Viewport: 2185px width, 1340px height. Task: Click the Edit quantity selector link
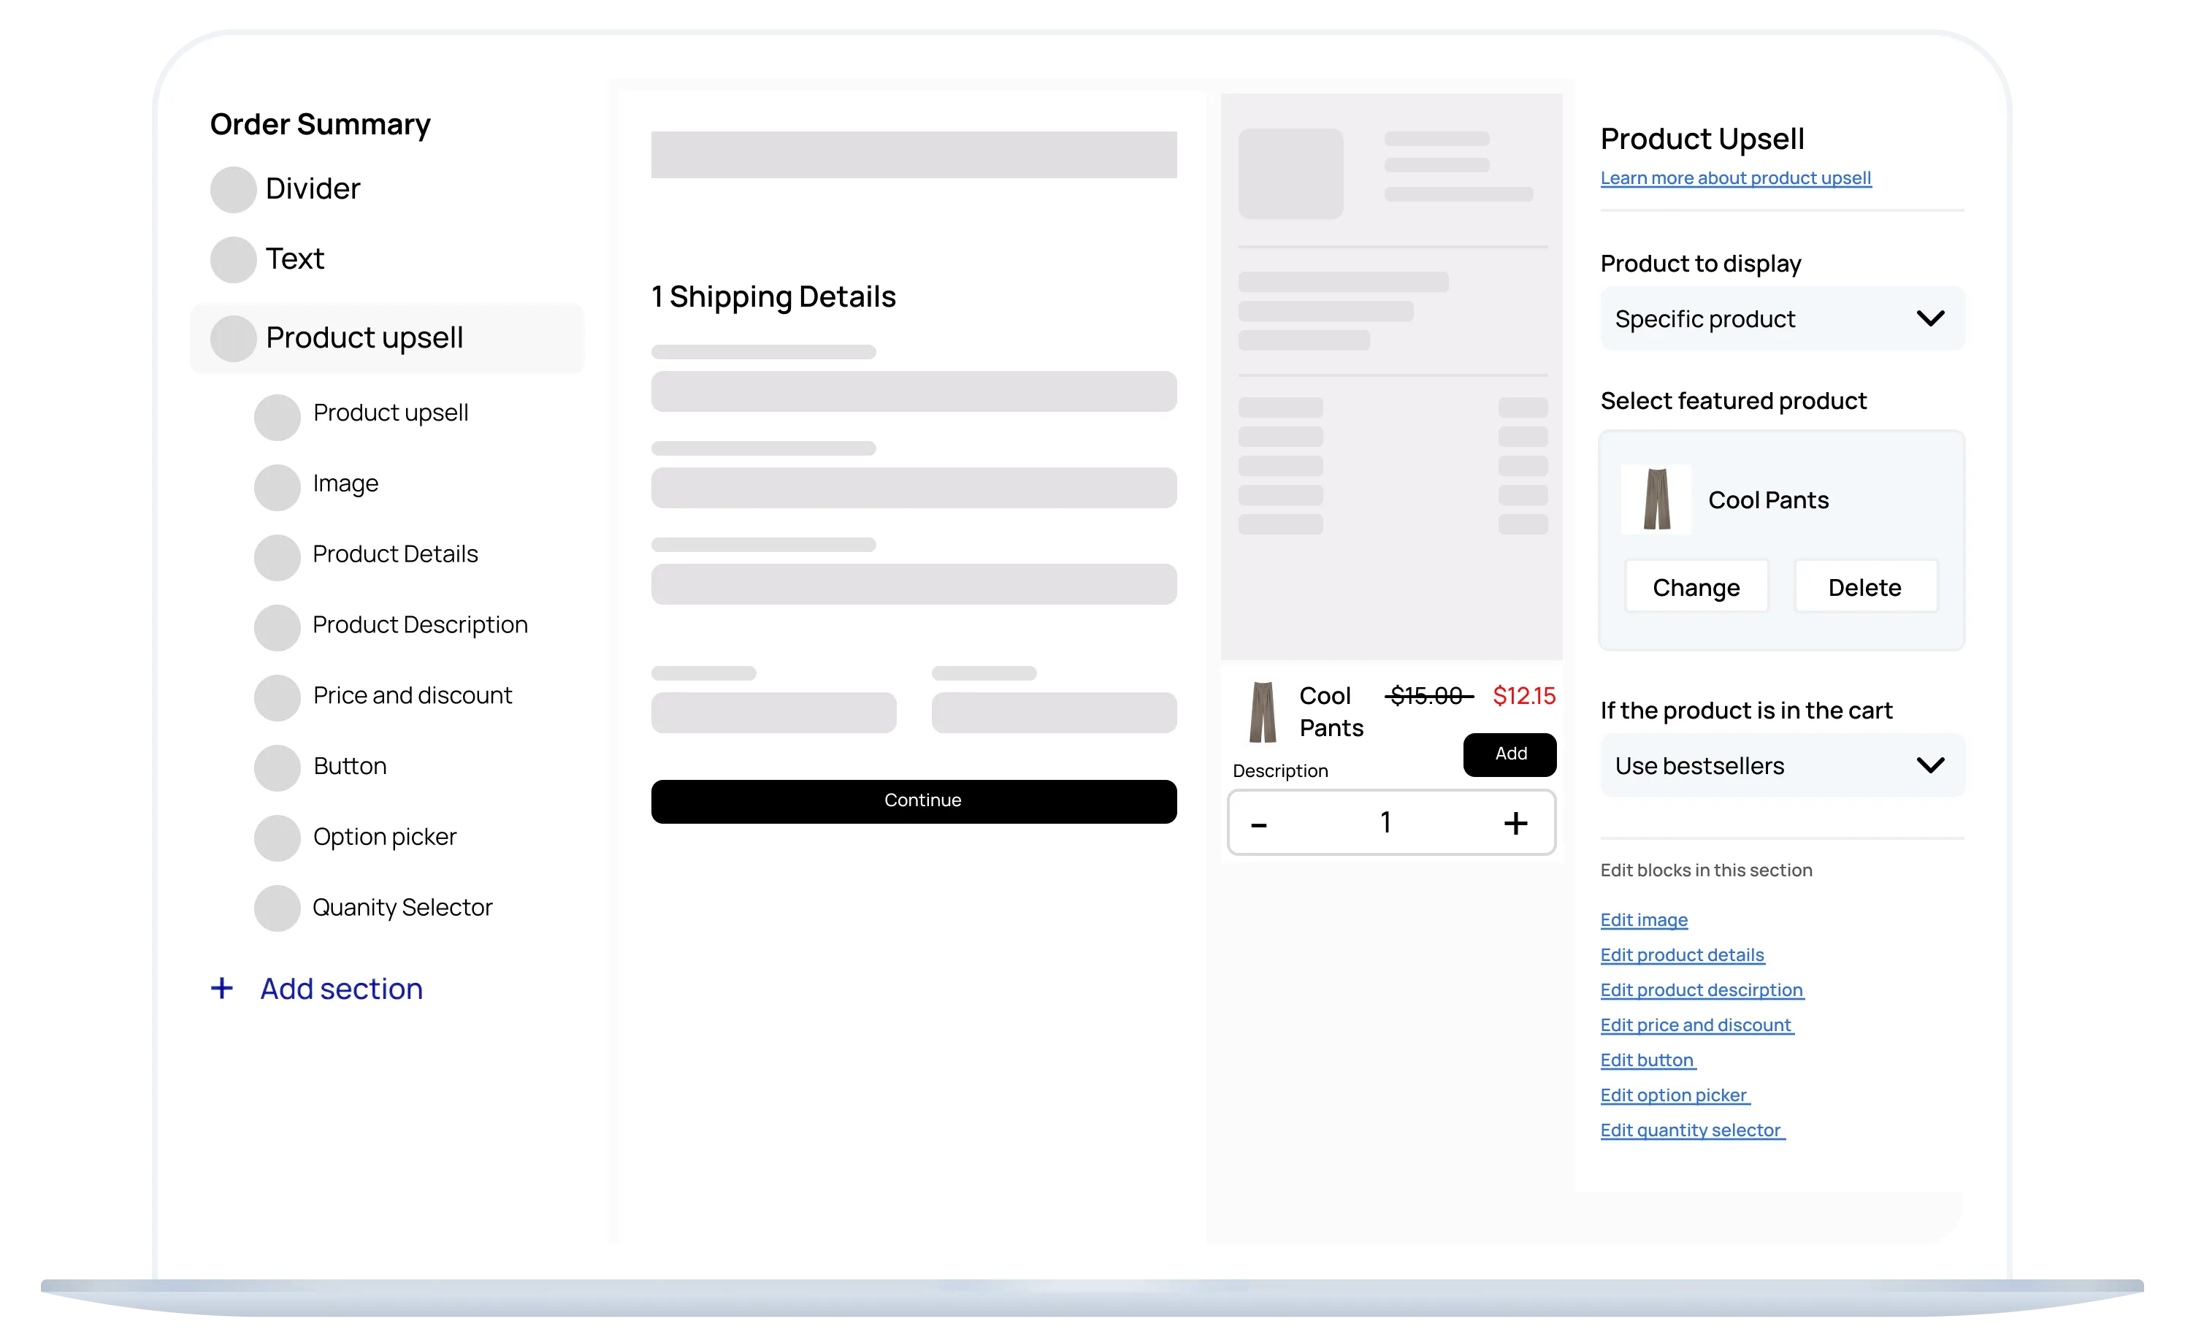(1690, 1130)
